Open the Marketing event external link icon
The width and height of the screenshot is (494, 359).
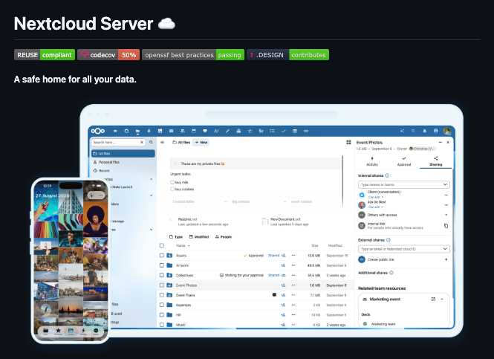(433, 299)
